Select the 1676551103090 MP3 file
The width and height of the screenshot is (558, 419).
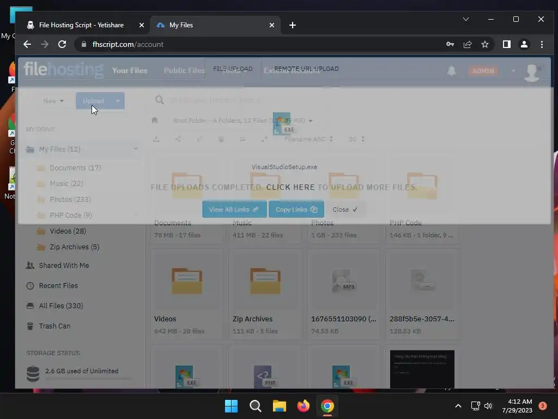click(343, 294)
